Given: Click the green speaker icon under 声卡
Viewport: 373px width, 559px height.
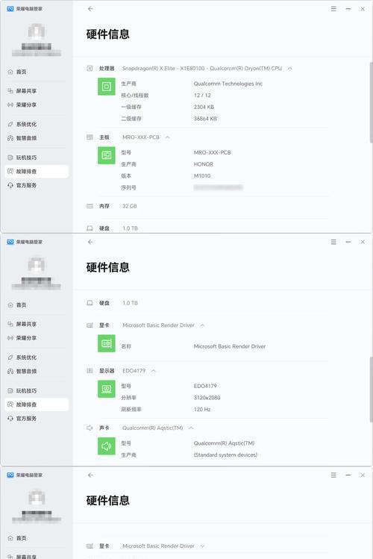Looking at the screenshot, I should (x=107, y=446).
